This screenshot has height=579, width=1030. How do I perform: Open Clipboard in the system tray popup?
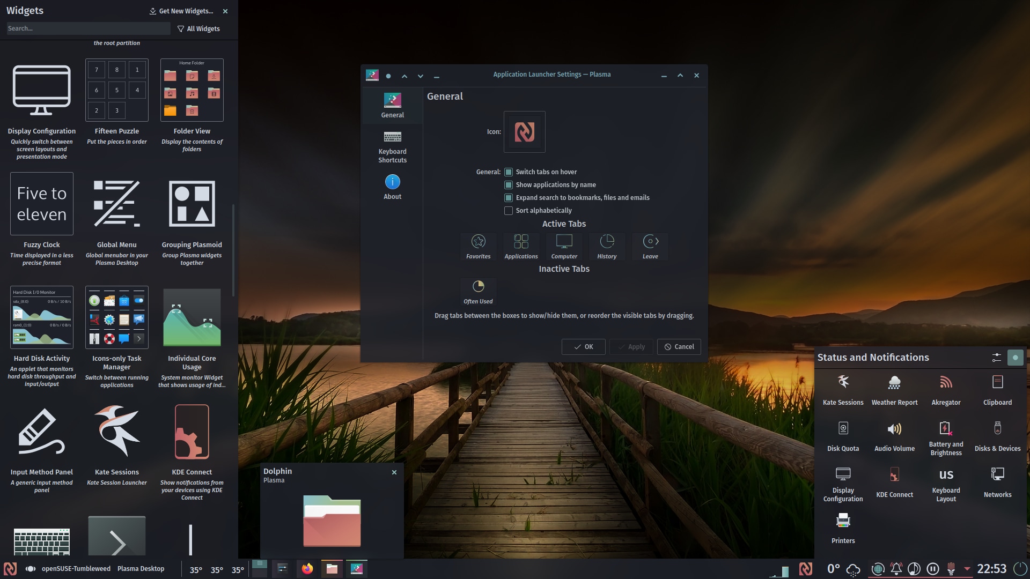(x=997, y=390)
